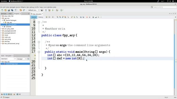The height and width of the screenshot is (99, 177).
Task: Click the Next Bookmark icon
Action: [74, 17]
